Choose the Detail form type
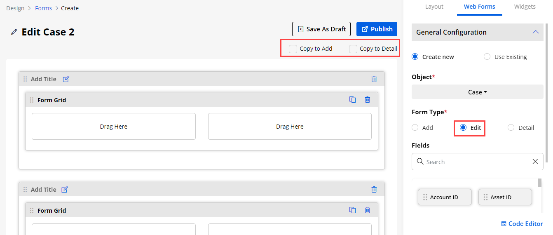The image size is (553, 235). (x=511, y=128)
